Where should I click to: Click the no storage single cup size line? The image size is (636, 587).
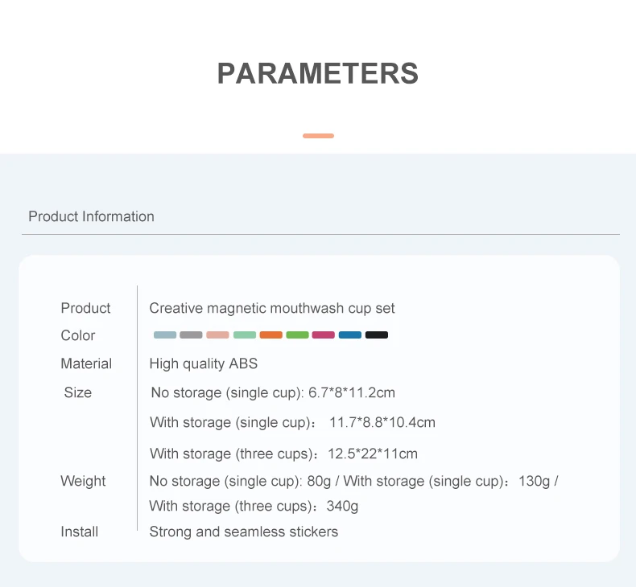(x=273, y=392)
